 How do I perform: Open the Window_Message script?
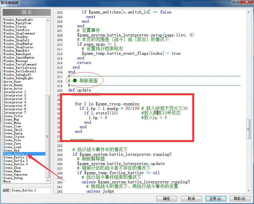[x=24, y=61]
